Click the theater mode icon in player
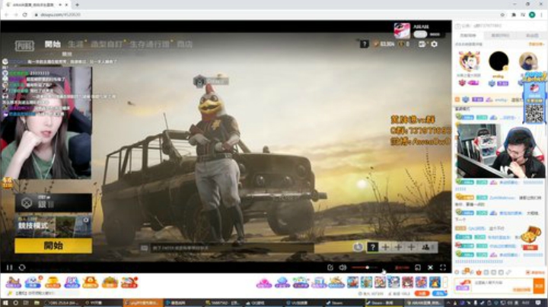The width and height of the screenshot is (548, 307). [x=418, y=267]
